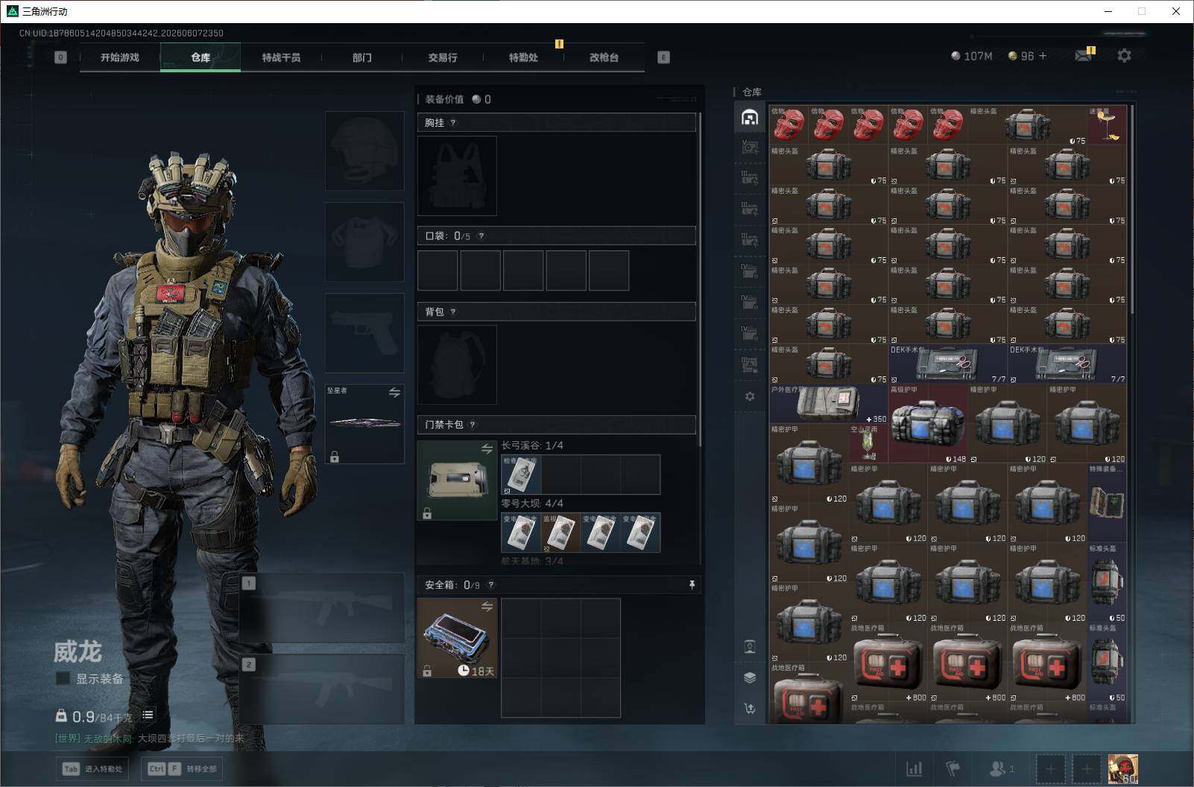Select the 户外医疗箱 item in warehouse
The image size is (1194, 787).
(829, 403)
